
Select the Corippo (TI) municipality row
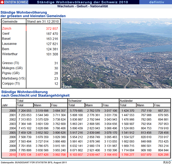tap(30, 84)
